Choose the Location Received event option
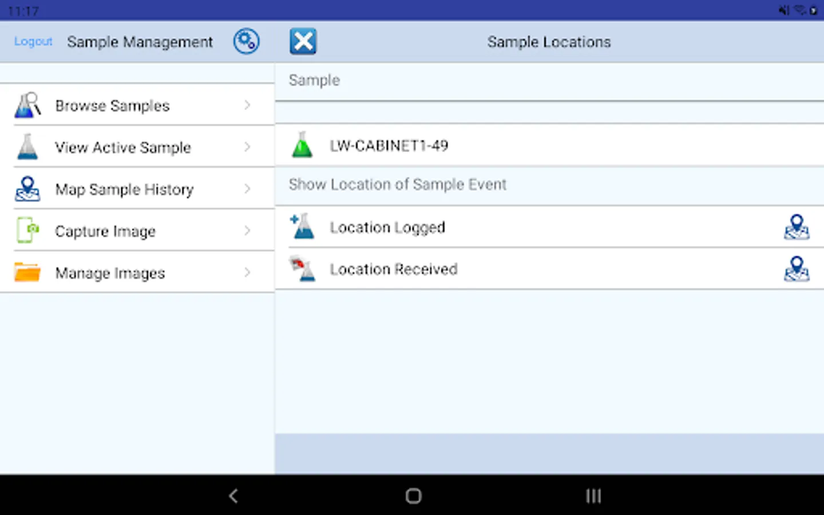 click(394, 269)
